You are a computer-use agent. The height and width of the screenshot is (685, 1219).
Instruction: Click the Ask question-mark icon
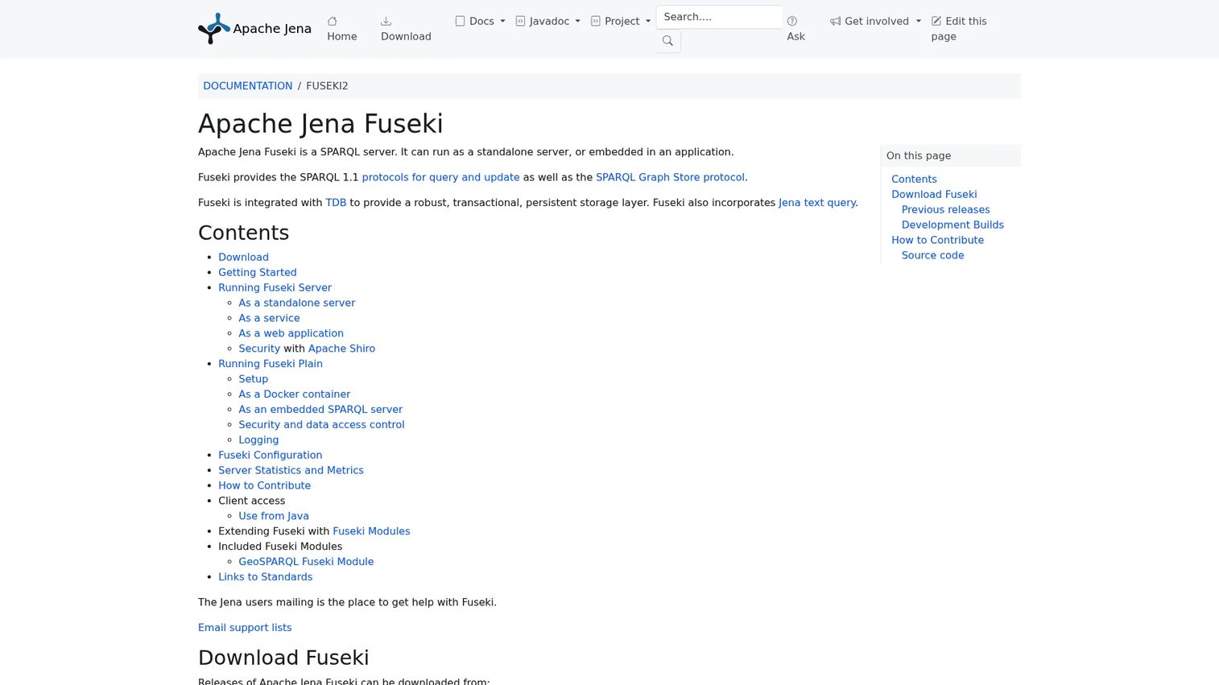click(x=792, y=21)
